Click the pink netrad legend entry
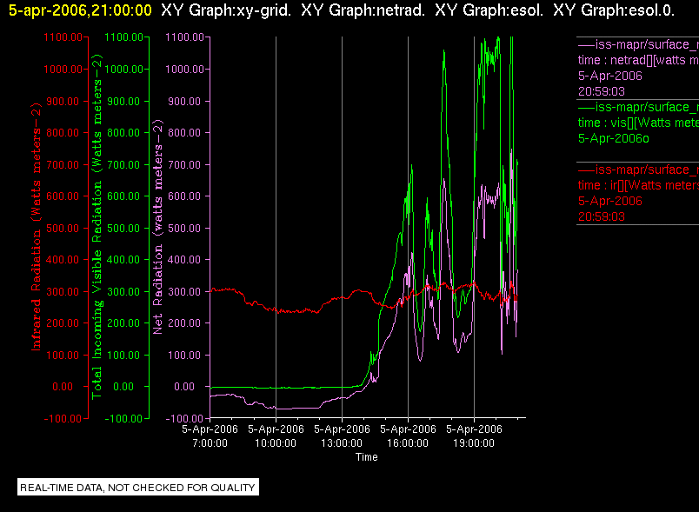 point(637,68)
